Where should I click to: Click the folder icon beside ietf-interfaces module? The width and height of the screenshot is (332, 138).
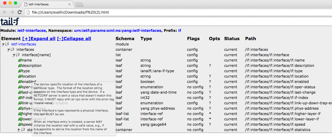pos(7,44)
